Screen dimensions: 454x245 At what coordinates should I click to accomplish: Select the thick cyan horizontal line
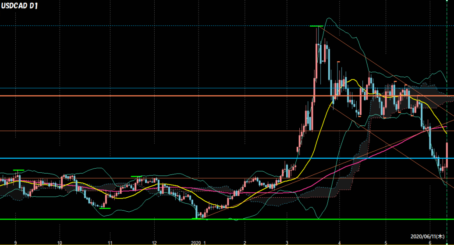click(x=227, y=158)
